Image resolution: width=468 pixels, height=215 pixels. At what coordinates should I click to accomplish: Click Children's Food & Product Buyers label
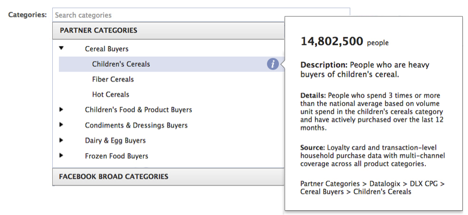click(x=138, y=110)
